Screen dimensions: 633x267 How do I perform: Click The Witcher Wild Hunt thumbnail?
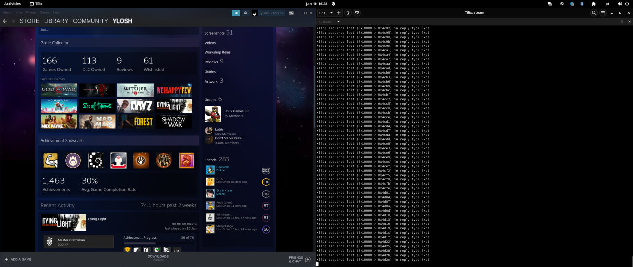click(x=136, y=90)
